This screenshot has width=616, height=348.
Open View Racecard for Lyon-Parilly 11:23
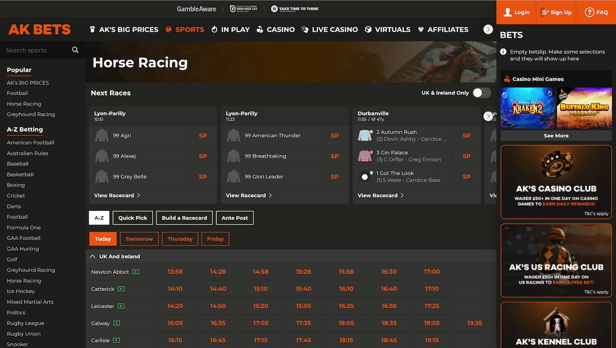249,195
